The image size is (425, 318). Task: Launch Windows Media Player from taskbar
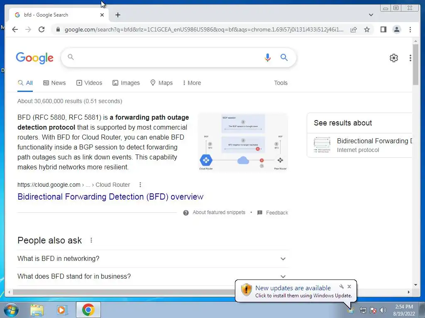(x=62, y=310)
